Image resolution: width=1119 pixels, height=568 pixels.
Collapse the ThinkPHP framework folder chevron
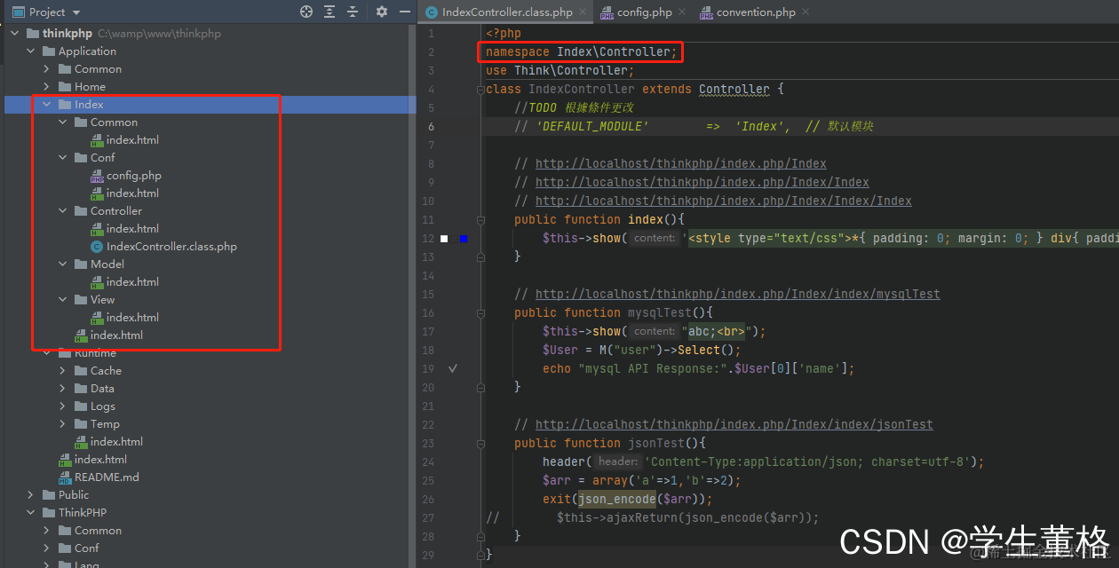pyautogui.click(x=31, y=513)
